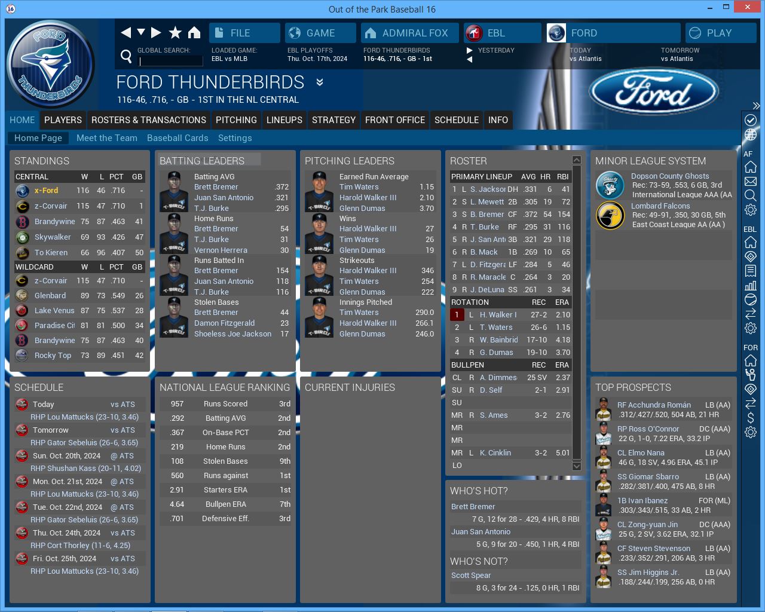Open the FOR transactions arrows icon
Image resolution: width=765 pixels, height=612 pixels.
(x=751, y=403)
